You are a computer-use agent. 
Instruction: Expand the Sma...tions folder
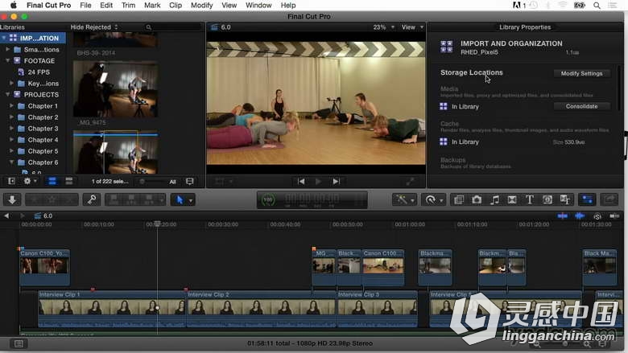pos(7,50)
